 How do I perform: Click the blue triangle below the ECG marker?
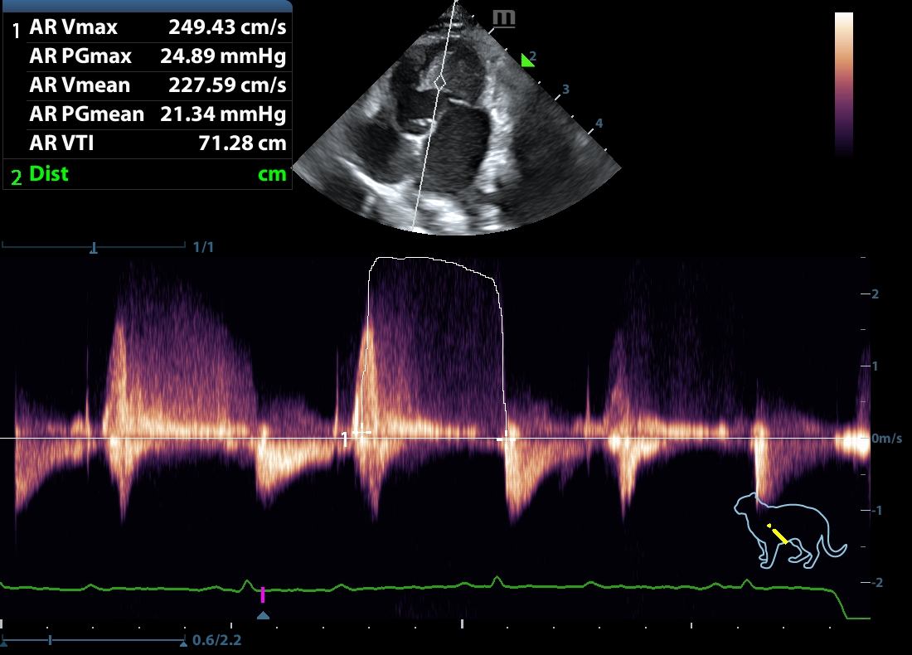263,615
